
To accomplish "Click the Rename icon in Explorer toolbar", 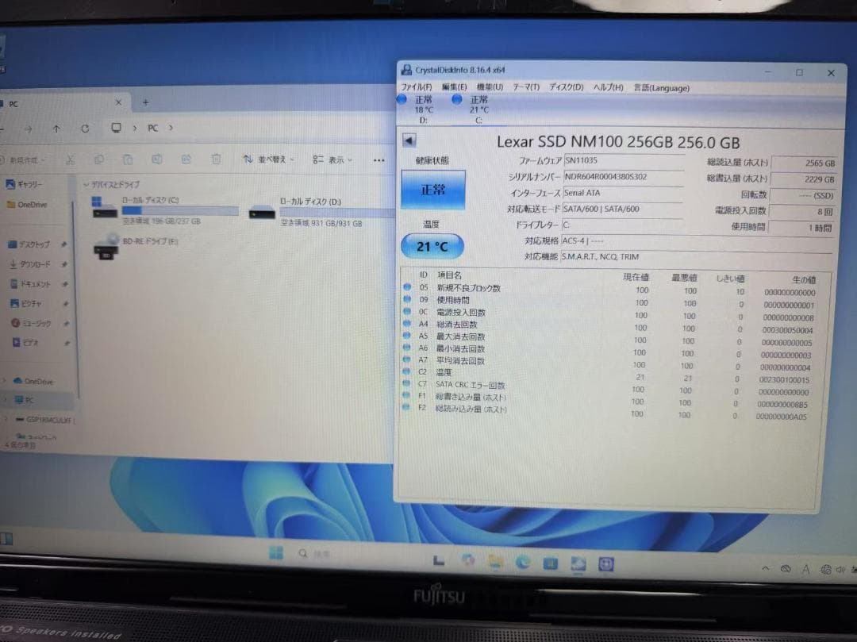I will click(x=157, y=160).
